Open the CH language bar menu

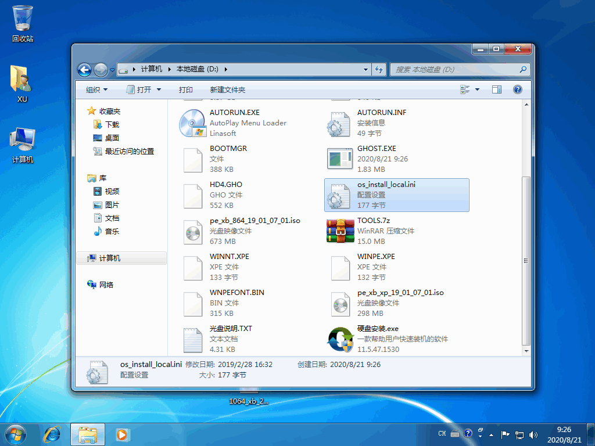[442, 434]
